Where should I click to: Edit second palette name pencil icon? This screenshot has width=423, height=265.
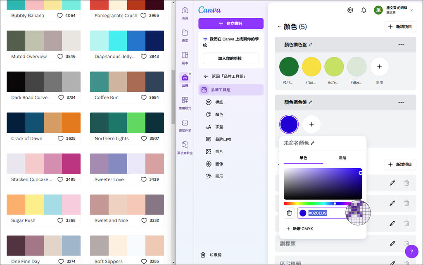pyautogui.click(x=310, y=102)
